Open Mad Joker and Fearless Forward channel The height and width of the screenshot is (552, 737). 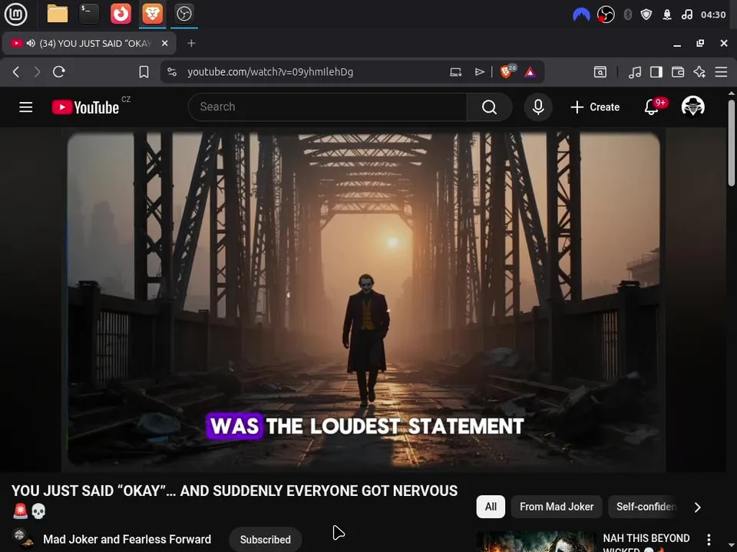[127, 539]
